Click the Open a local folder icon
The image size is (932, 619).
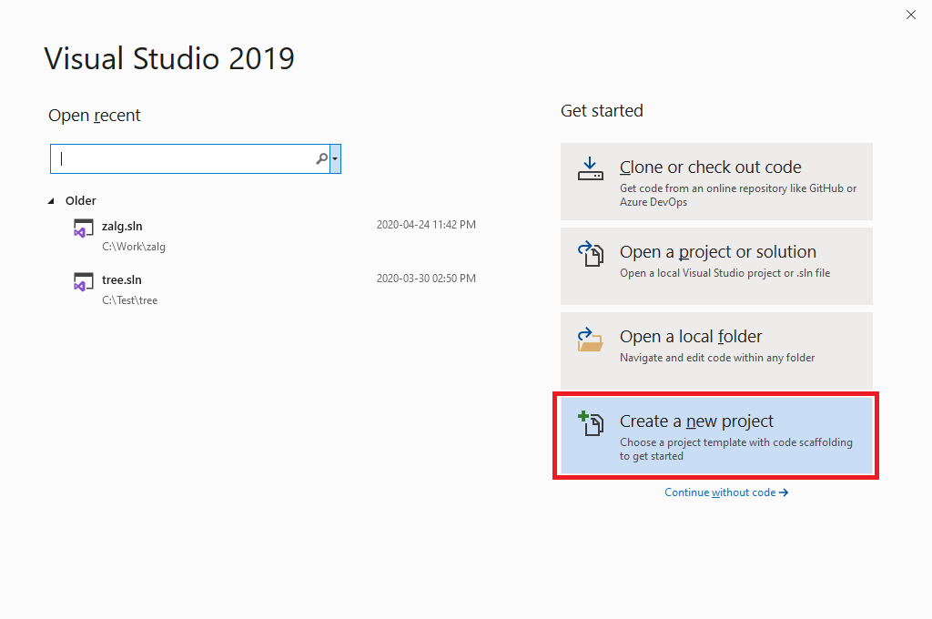point(591,339)
